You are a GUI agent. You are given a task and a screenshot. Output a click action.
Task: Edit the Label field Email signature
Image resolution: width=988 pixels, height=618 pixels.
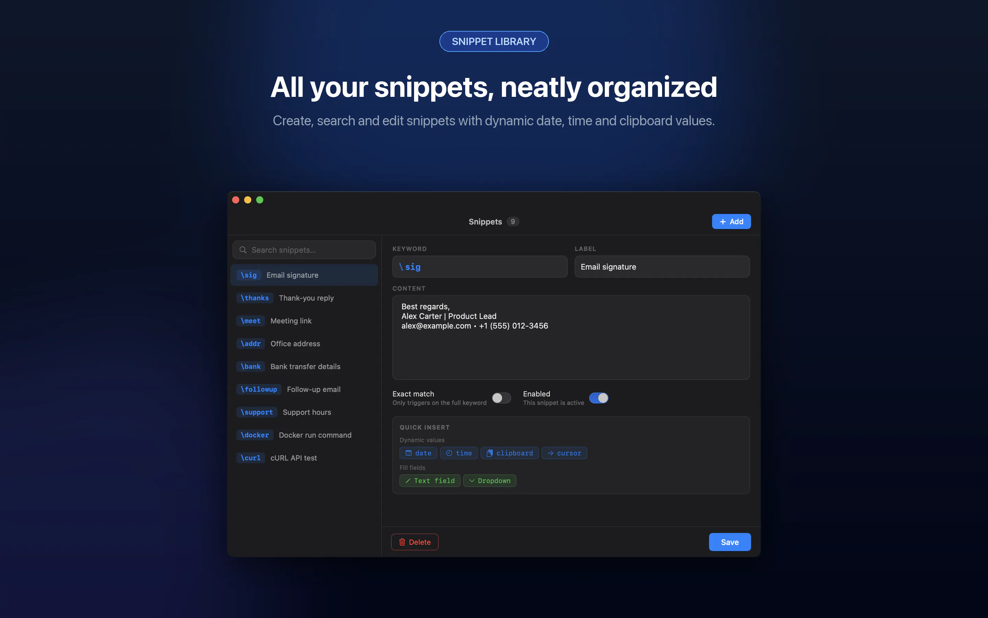coord(662,266)
